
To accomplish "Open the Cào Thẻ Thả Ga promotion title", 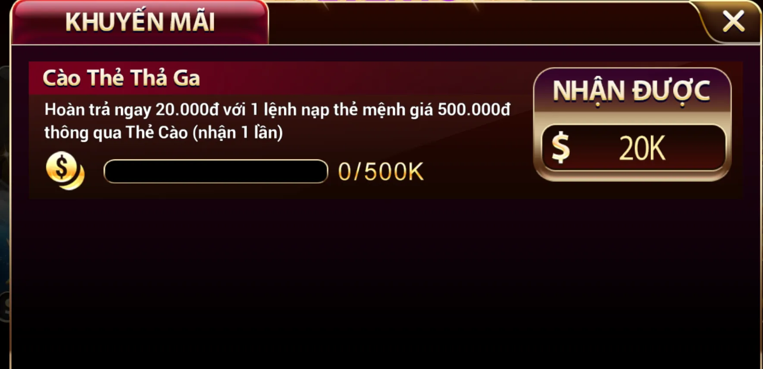I will [121, 78].
